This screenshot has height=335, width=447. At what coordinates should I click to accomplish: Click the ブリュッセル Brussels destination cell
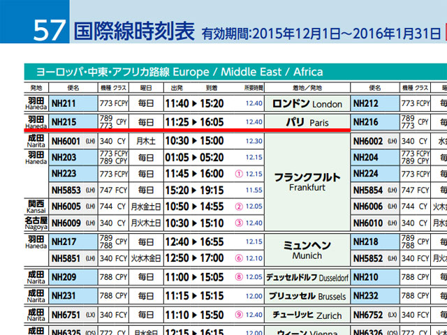[x=307, y=296]
